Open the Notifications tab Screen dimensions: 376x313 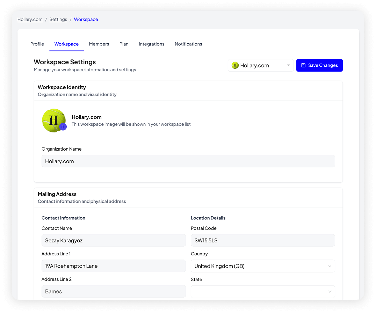pyautogui.click(x=188, y=44)
